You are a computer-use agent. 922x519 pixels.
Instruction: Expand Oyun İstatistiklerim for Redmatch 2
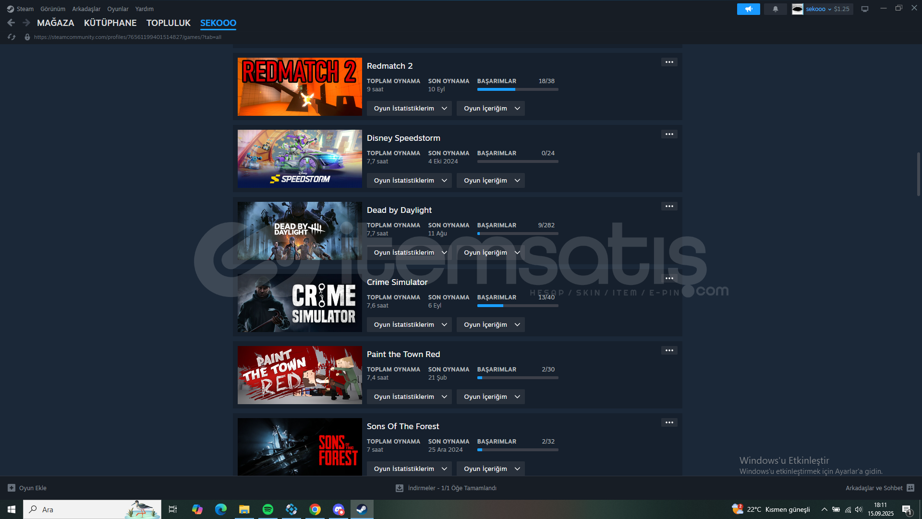410,109
